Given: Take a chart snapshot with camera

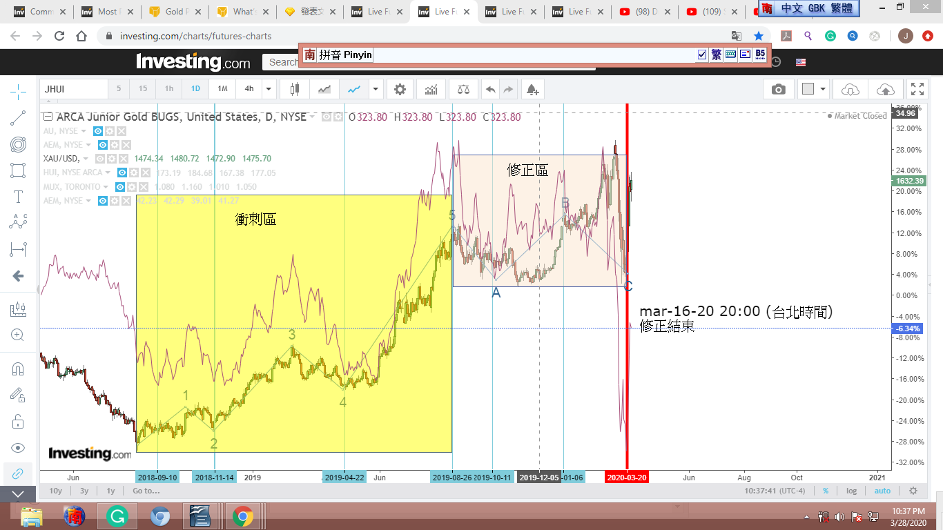Looking at the screenshot, I should coord(779,89).
